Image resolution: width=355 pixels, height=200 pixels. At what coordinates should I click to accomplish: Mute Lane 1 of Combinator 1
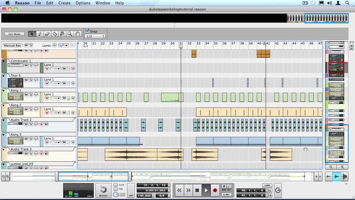pos(64,69)
